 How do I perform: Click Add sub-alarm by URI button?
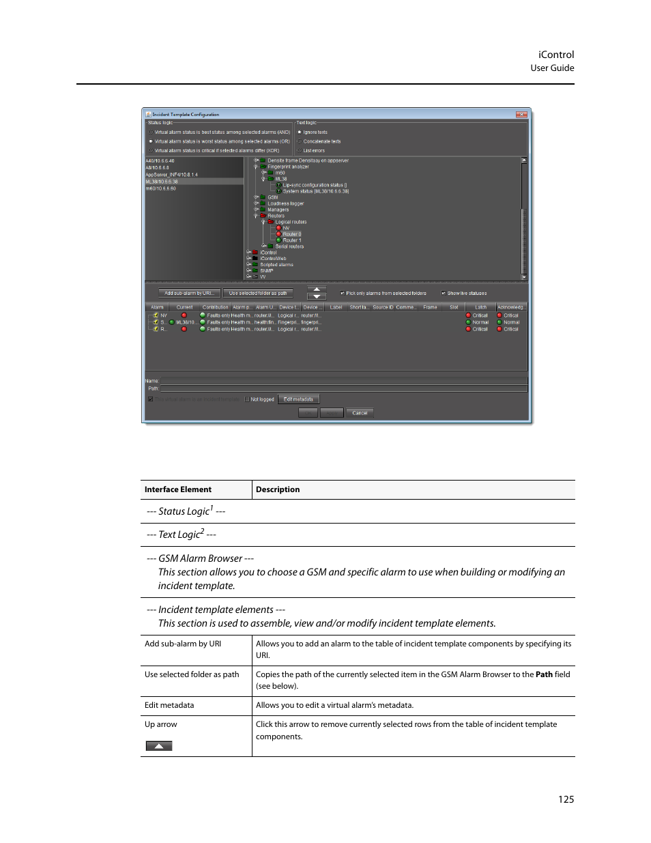coord(190,294)
